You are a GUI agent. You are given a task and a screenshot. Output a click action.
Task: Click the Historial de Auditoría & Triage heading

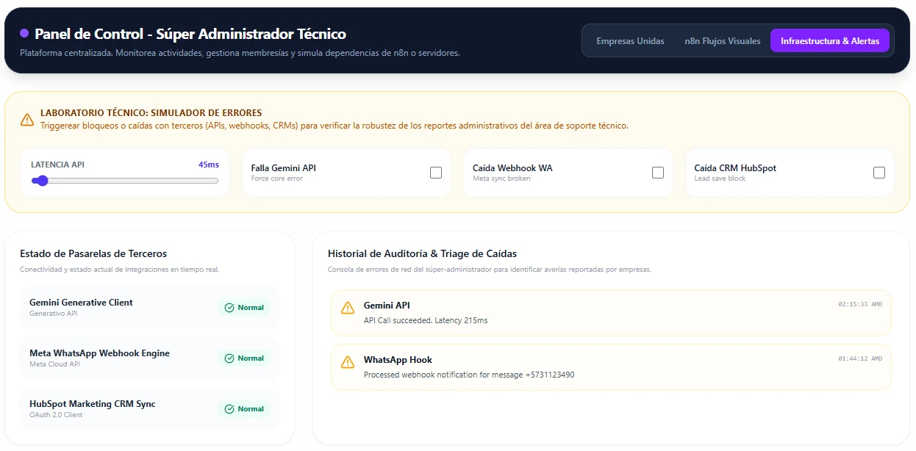pyautogui.click(x=422, y=253)
